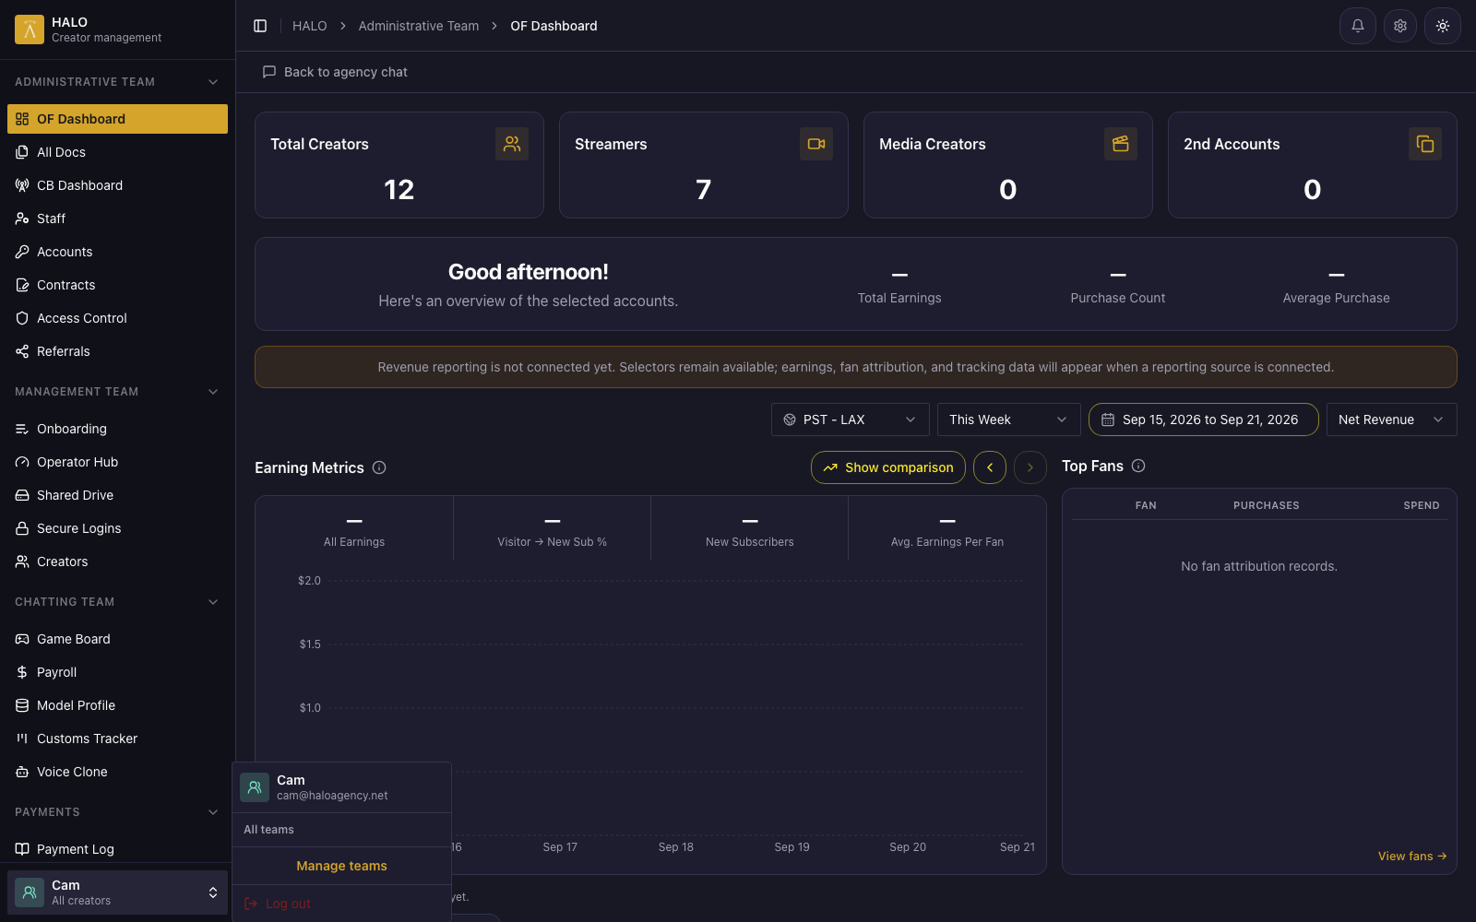
Task: Select All teams in popup
Action: click(268, 830)
